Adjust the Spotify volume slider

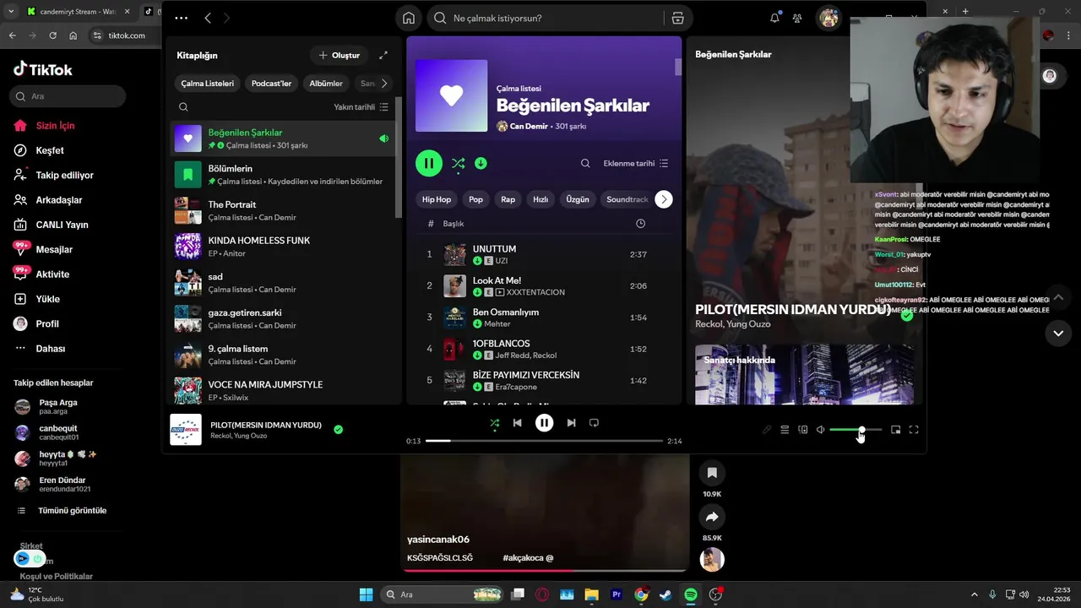pos(856,430)
